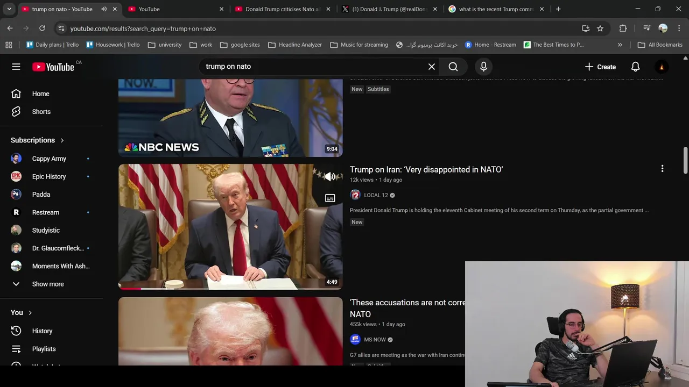
Task: Expand the You section chevron
Action: pos(30,313)
